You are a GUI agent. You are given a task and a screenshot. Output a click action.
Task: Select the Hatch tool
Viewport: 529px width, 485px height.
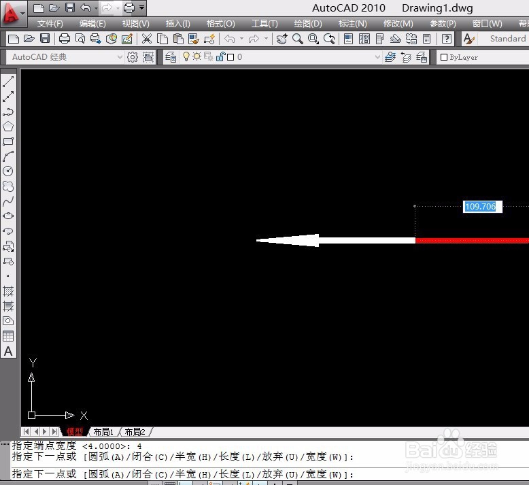point(8,291)
